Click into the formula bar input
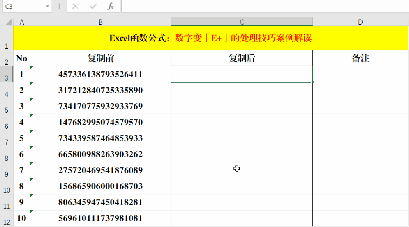 point(265,6)
